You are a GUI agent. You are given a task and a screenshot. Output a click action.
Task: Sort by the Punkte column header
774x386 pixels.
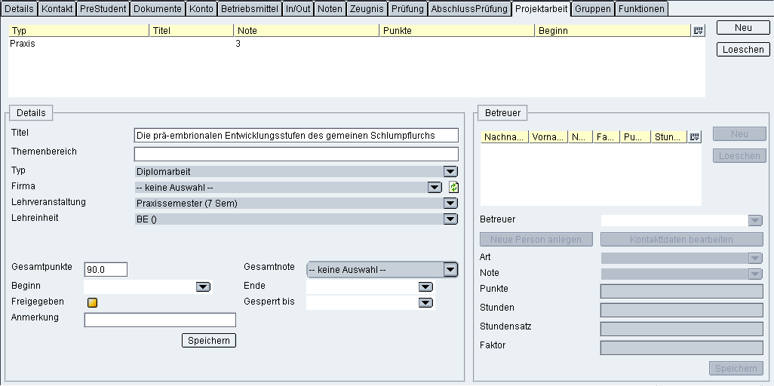coord(456,31)
